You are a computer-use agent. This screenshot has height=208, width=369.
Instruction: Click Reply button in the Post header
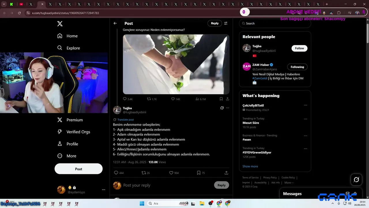pos(215,23)
